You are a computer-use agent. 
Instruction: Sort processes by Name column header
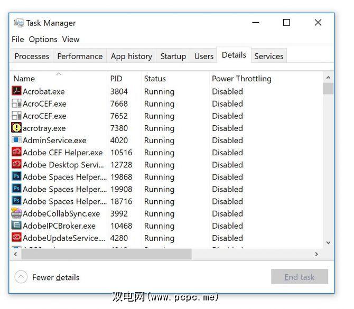pyautogui.click(x=24, y=79)
